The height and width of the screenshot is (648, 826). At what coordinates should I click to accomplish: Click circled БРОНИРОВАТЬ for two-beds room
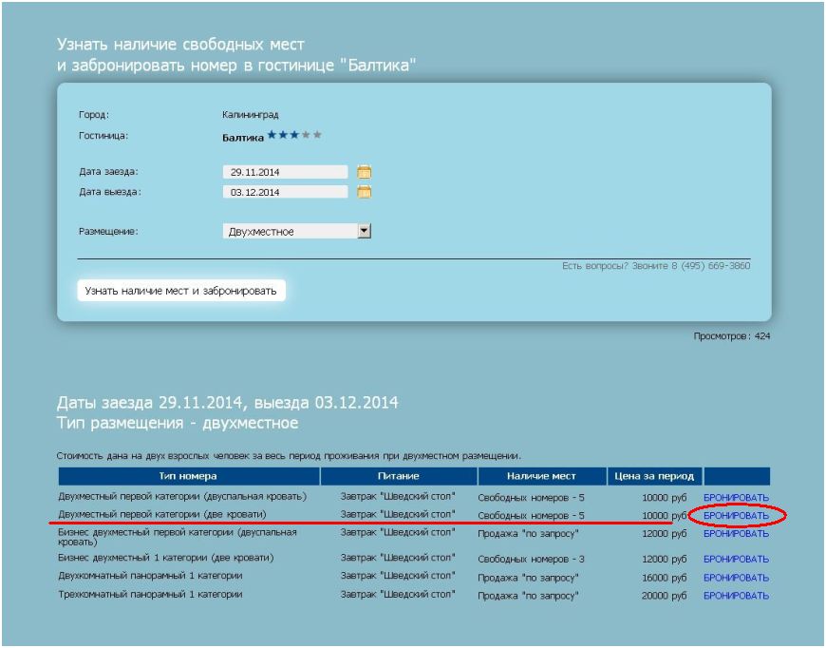(x=736, y=516)
